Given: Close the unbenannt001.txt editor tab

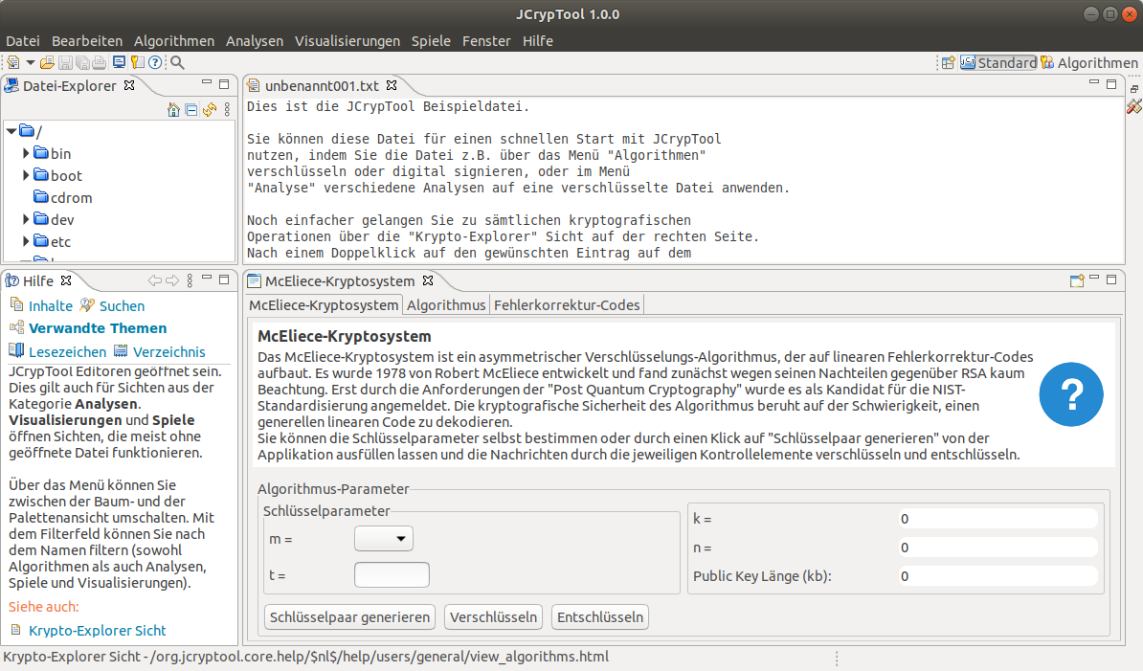Looking at the screenshot, I should pyautogui.click(x=392, y=85).
